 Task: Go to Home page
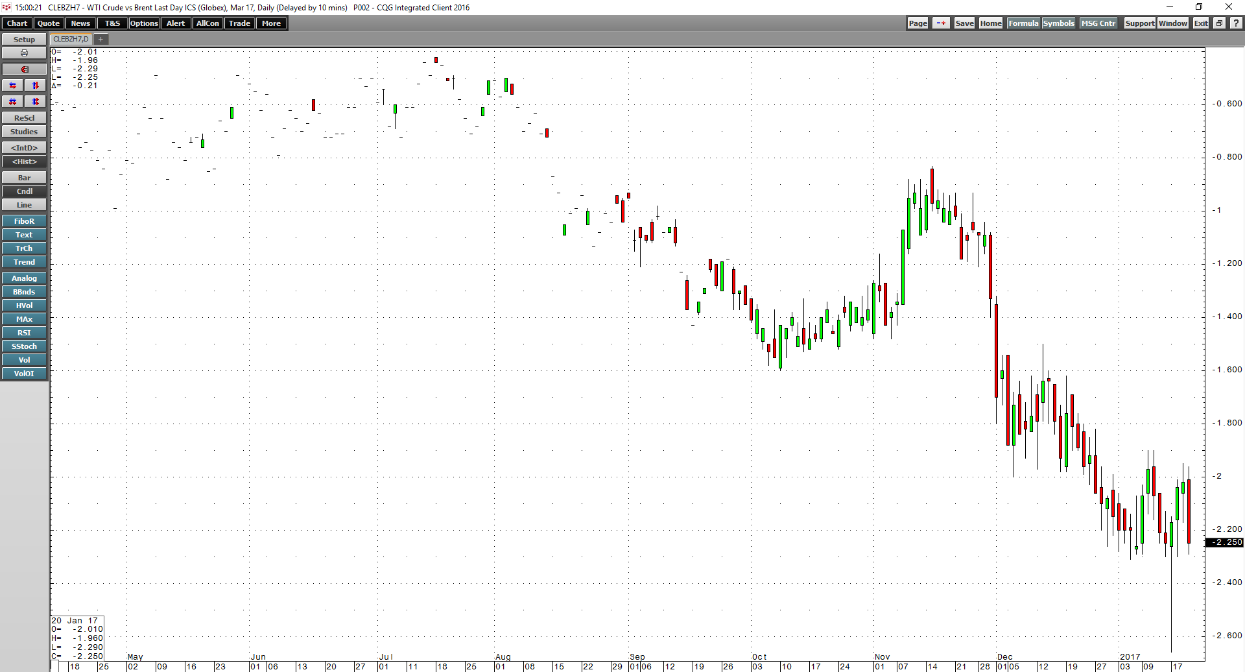(x=991, y=23)
